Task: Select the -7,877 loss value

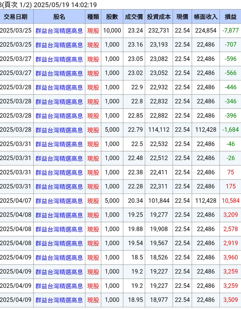Action: (231, 31)
